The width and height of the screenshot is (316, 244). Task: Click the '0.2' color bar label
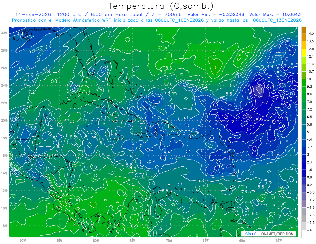(309, 185)
